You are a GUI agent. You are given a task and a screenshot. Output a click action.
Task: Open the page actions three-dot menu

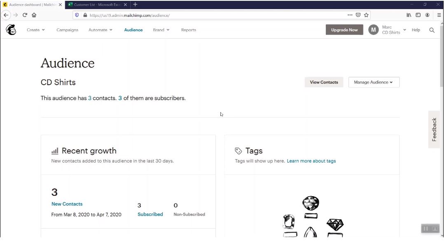tap(350, 15)
